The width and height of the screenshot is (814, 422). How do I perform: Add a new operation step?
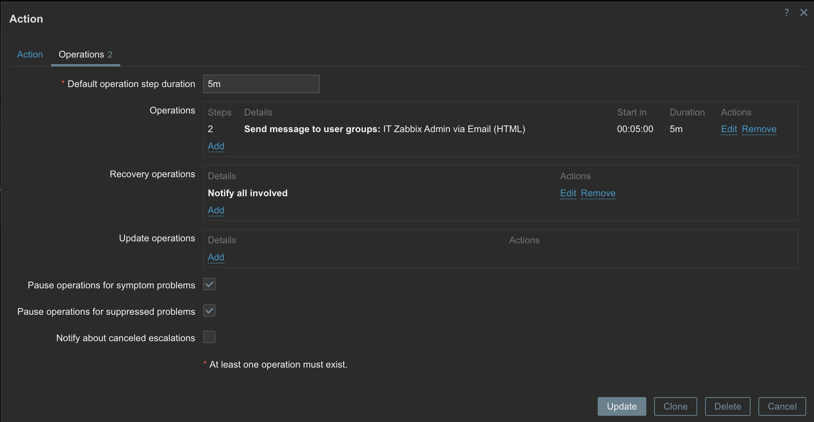click(x=216, y=146)
